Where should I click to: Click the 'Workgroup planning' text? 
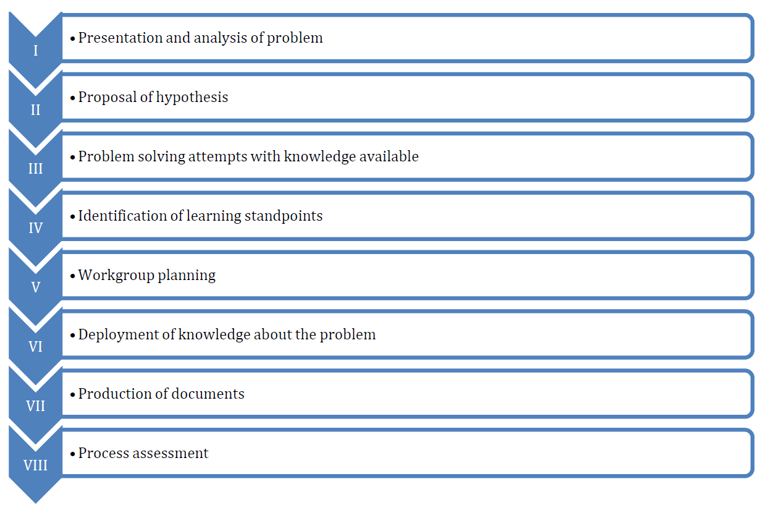coord(147,276)
